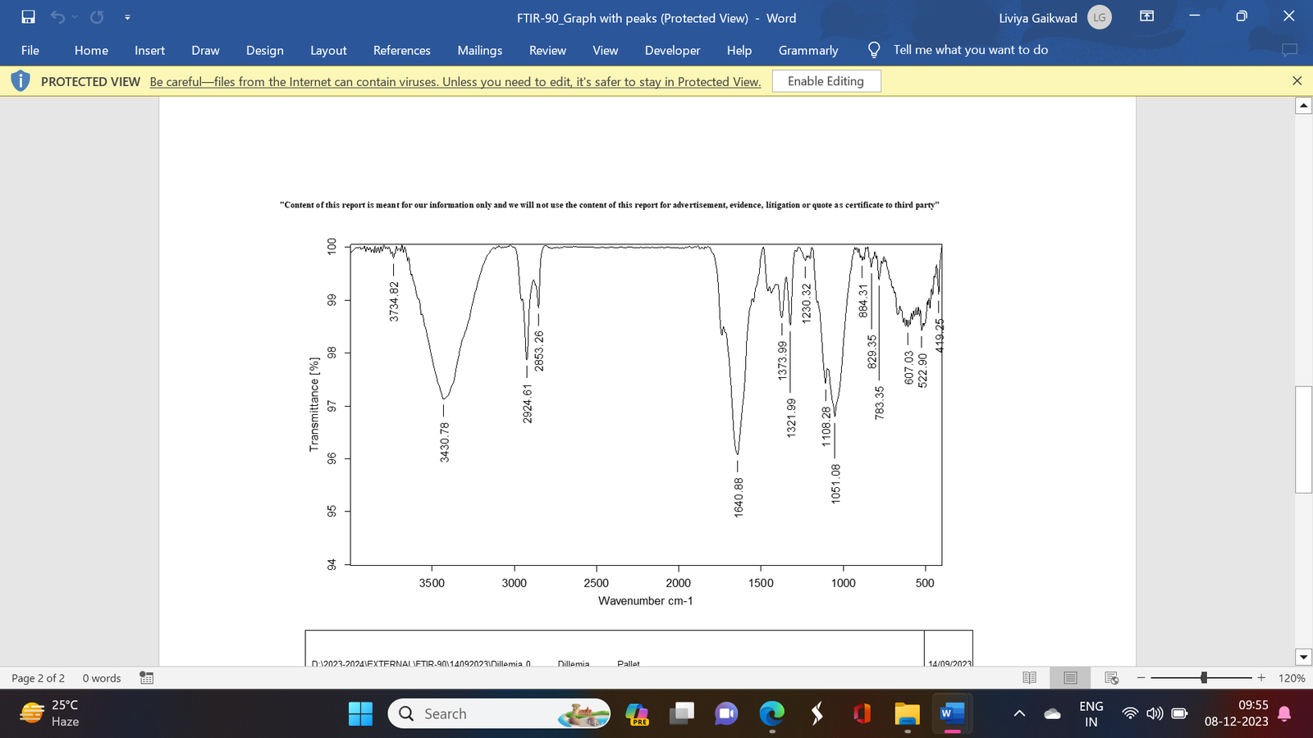
Task: Open Customize Quick Access Toolbar dropdown
Action: (127, 17)
